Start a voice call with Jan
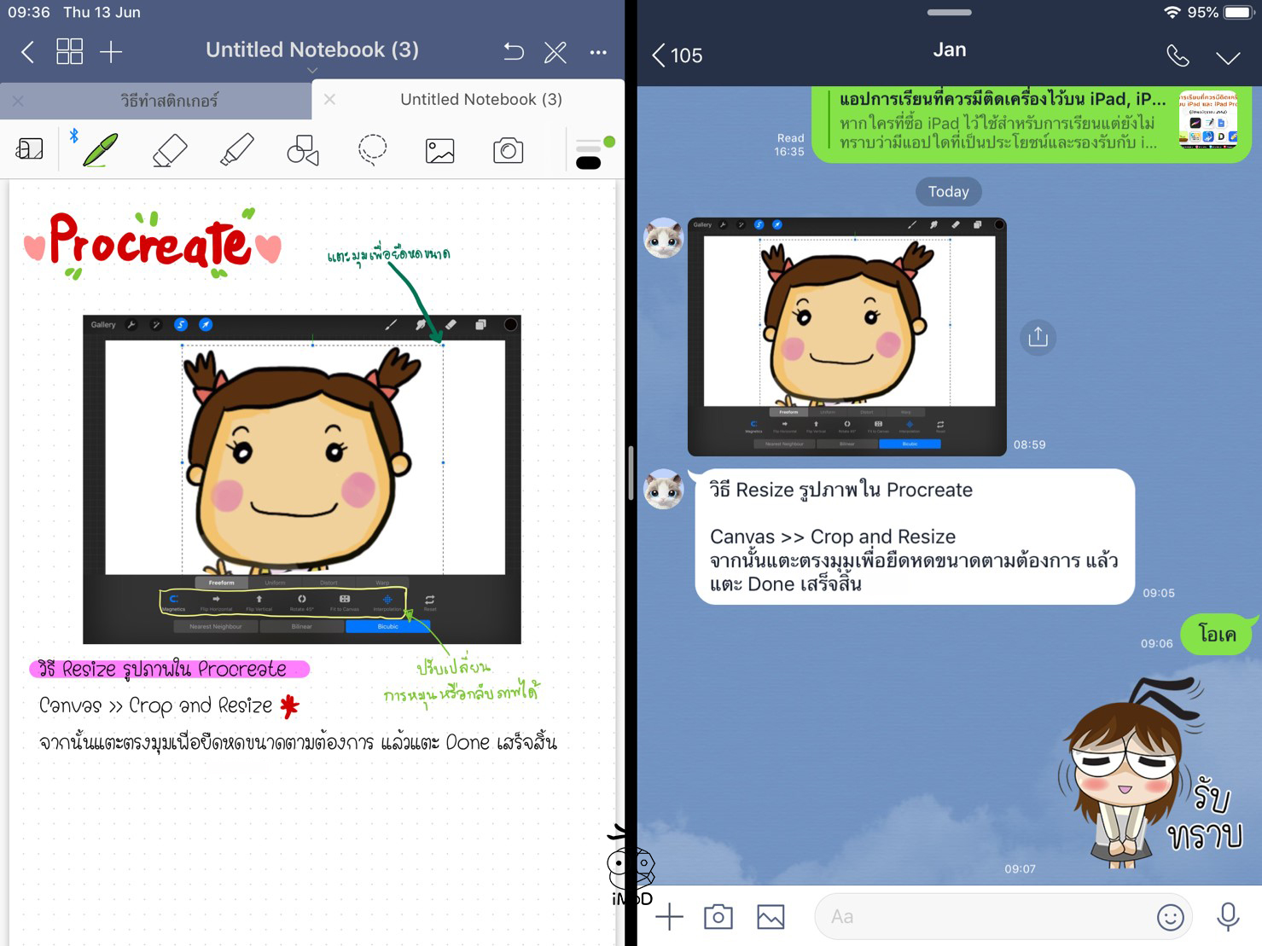 1178,56
